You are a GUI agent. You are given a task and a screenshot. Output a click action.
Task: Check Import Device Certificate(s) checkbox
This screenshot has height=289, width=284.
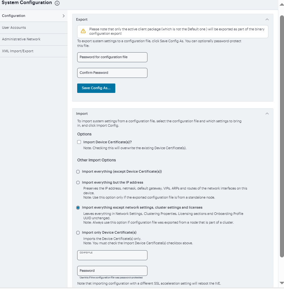tap(79, 142)
